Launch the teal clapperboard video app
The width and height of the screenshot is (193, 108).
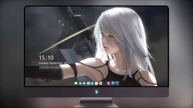click(x=92, y=83)
